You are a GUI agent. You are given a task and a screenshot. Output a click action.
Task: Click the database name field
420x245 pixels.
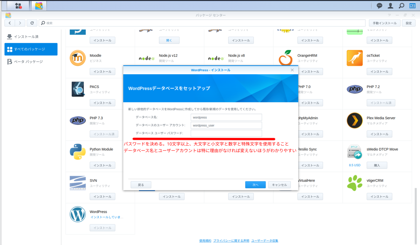pos(226,117)
